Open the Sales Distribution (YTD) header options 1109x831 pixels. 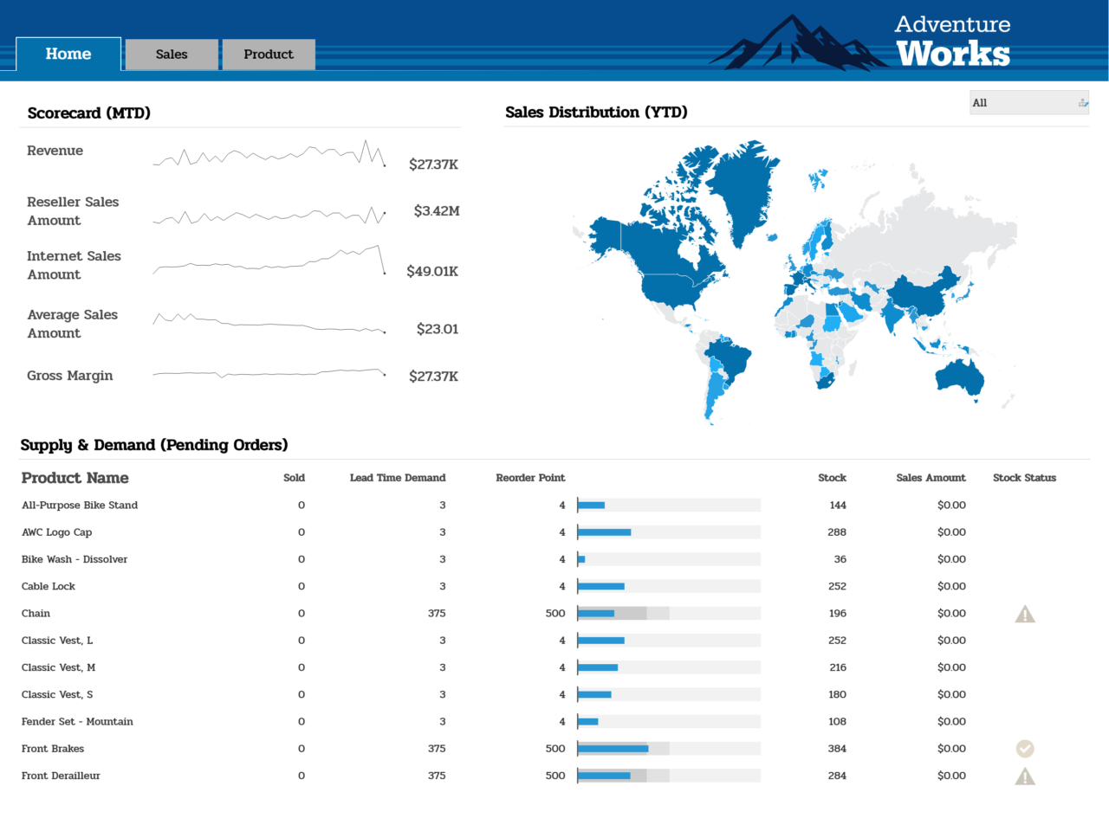click(596, 113)
